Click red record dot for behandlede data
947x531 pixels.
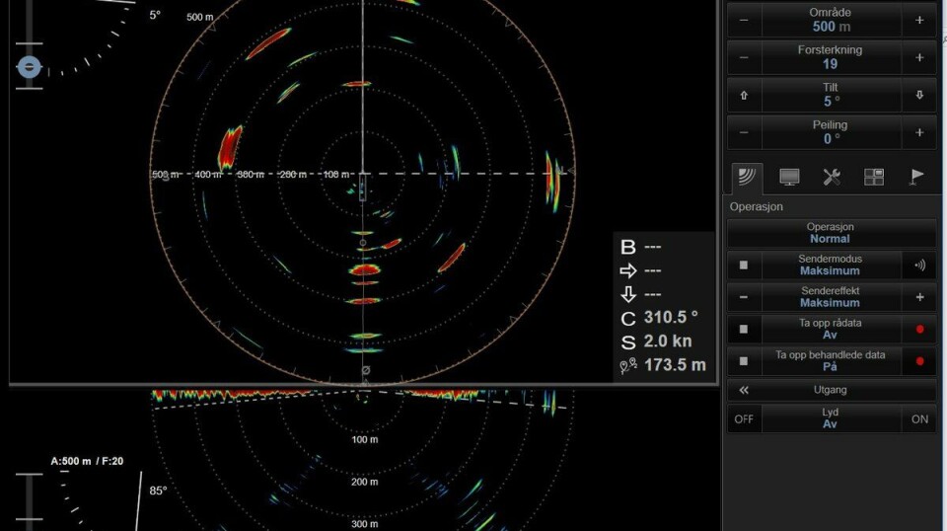pyautogui.click(x=919, y=361)
